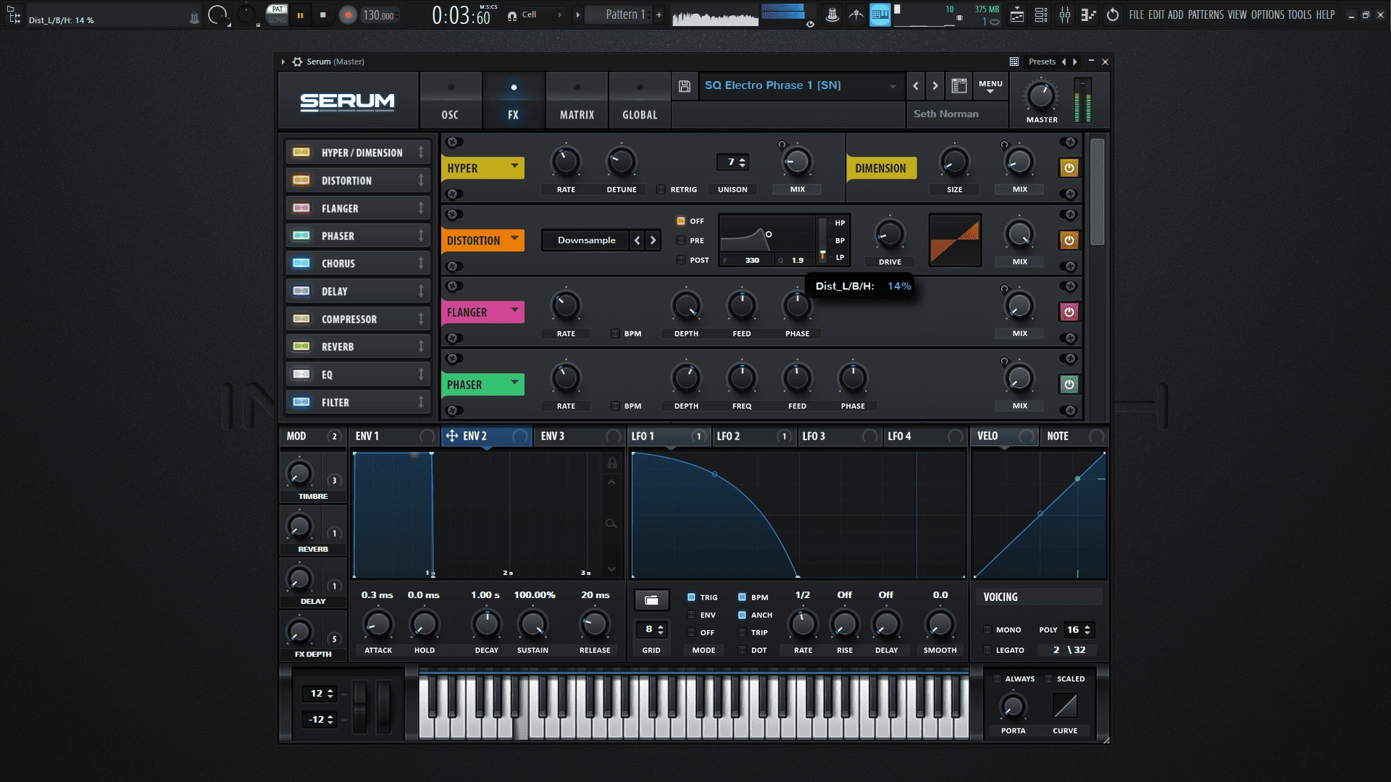The image size is (1391, 782).
Task: Open the FL Studio mixer icon
Action: point(1064,14)
